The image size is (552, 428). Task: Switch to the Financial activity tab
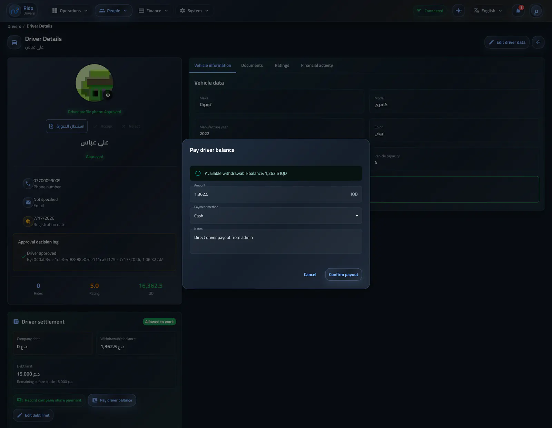coord(317,66)
